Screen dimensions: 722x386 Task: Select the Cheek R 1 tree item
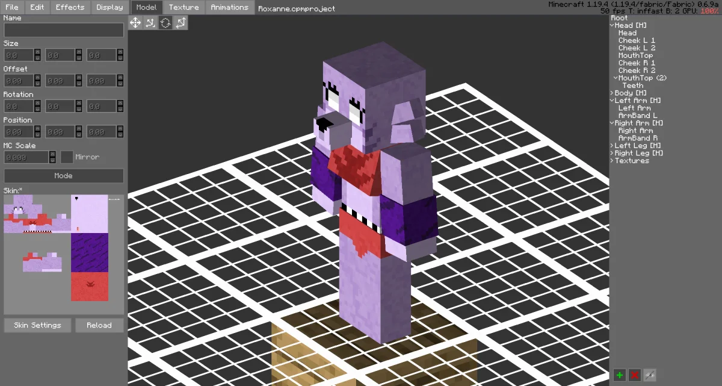(x=637, y=63)
